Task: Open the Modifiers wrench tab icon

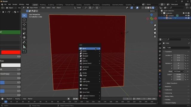Action: point(160,74)
